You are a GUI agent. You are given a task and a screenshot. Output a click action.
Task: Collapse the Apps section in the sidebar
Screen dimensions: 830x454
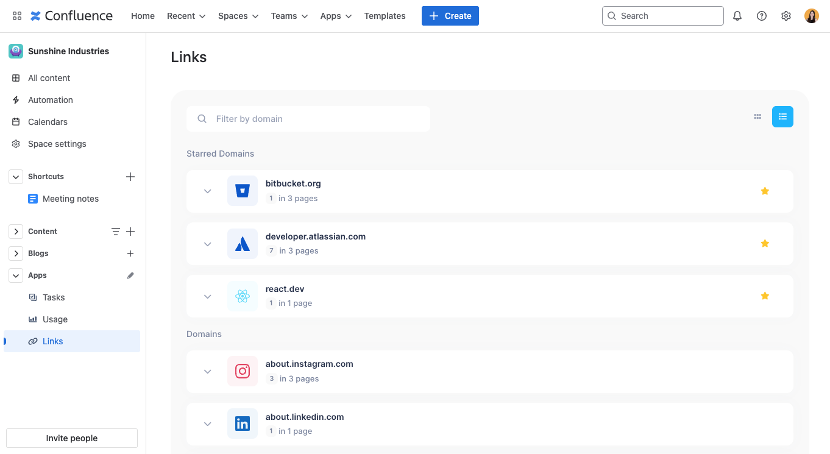(x=15, y=275)
